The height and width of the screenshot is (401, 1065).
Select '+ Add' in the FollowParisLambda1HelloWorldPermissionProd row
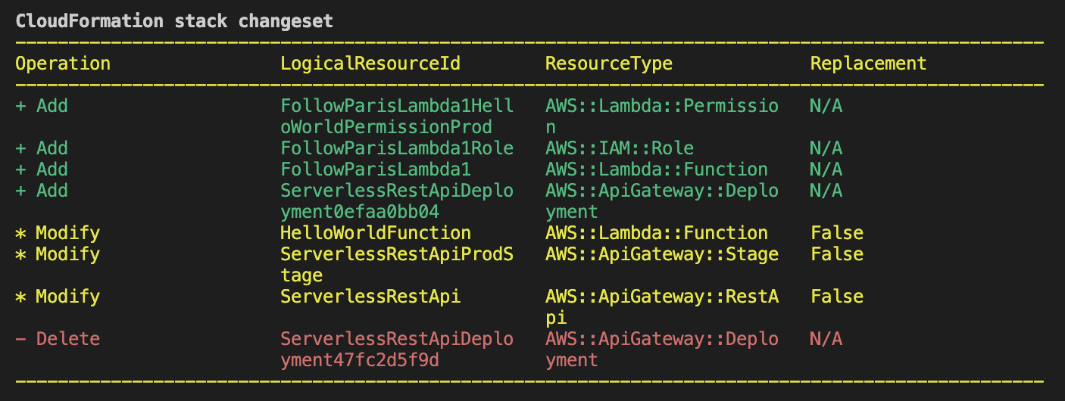click(x=42, y=106)
